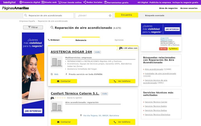Image resolution: width=201 pixels, height=126 pixels.
Task: Click Publicita tu empresa link
Action: coord(160,3)
